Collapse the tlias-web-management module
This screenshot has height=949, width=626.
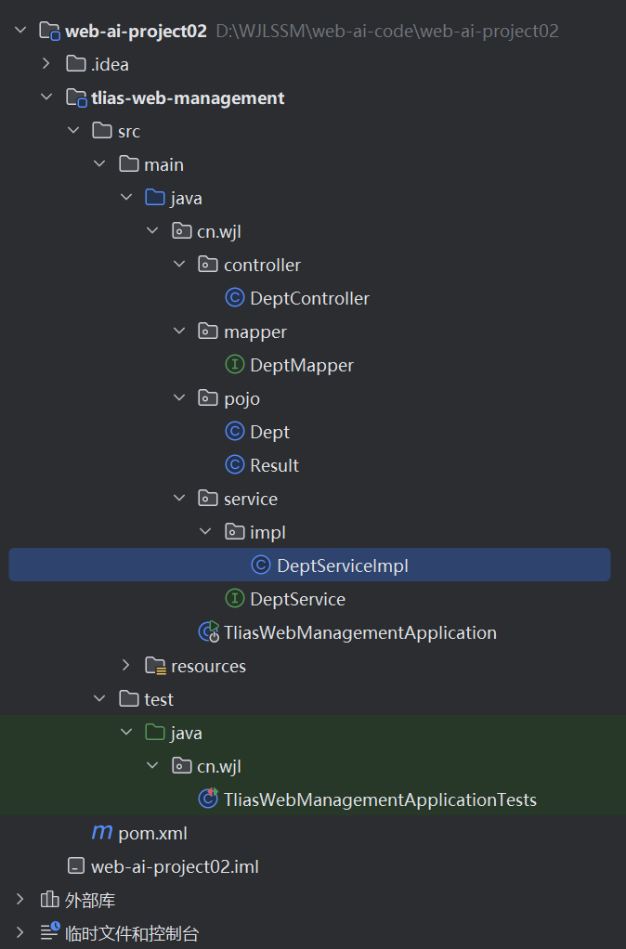pyautogui.click(x=46, y=97)
